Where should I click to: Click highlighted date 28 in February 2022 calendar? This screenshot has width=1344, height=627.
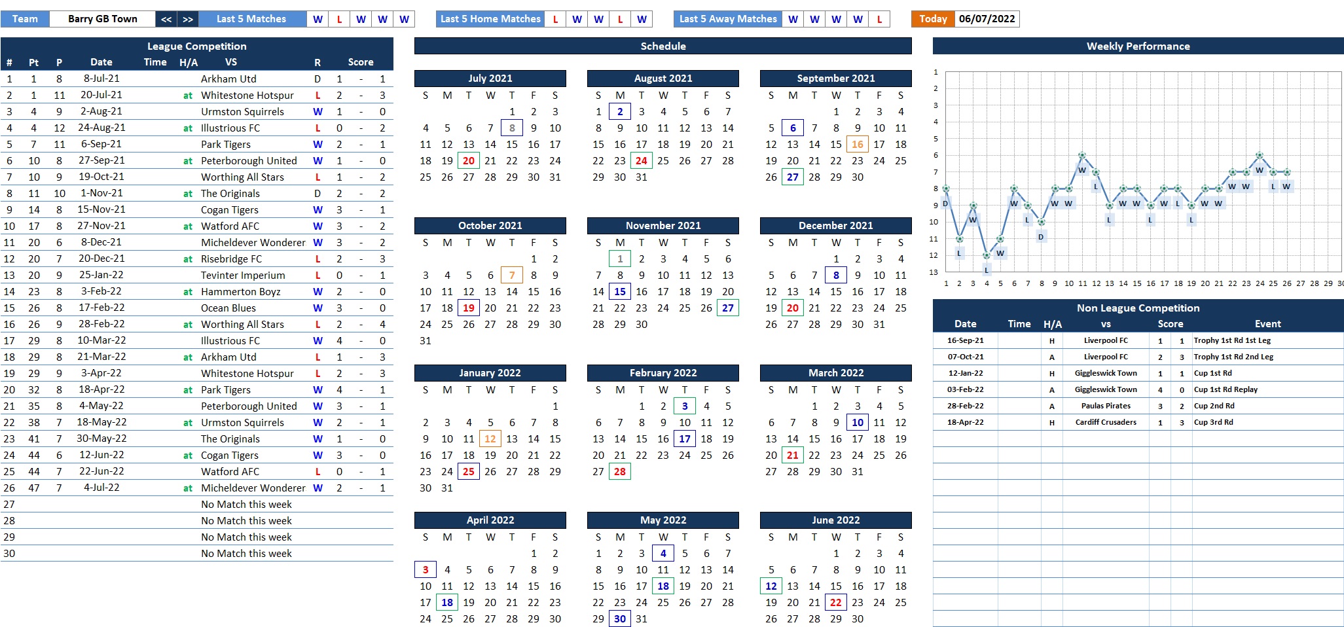click(619, 471)
